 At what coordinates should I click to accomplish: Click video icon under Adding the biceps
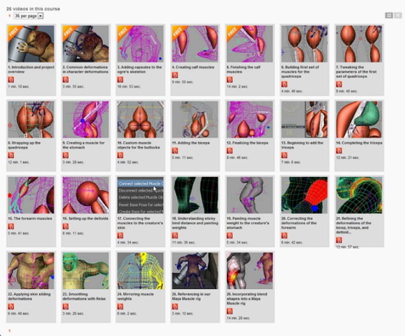(175, 151)
